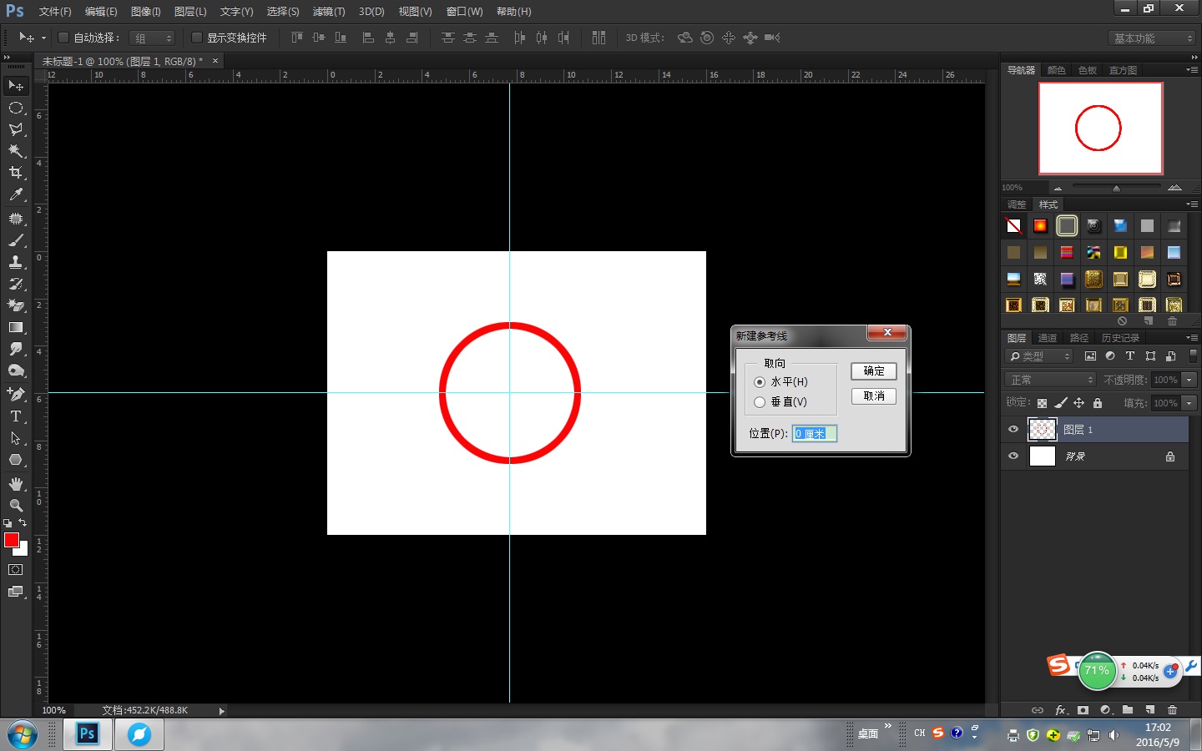Select the Horizontal Type tool
This screenshot has width=1202, height=751.
click(x=16, y=416)
